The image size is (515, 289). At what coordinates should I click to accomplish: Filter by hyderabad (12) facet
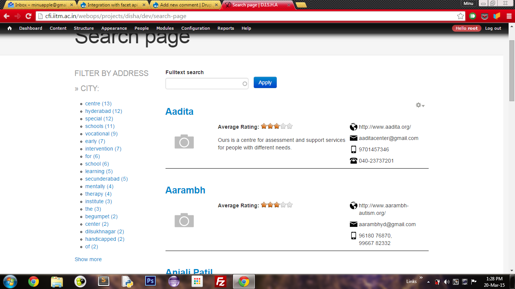pyautogui.click(x=104, y=111)
